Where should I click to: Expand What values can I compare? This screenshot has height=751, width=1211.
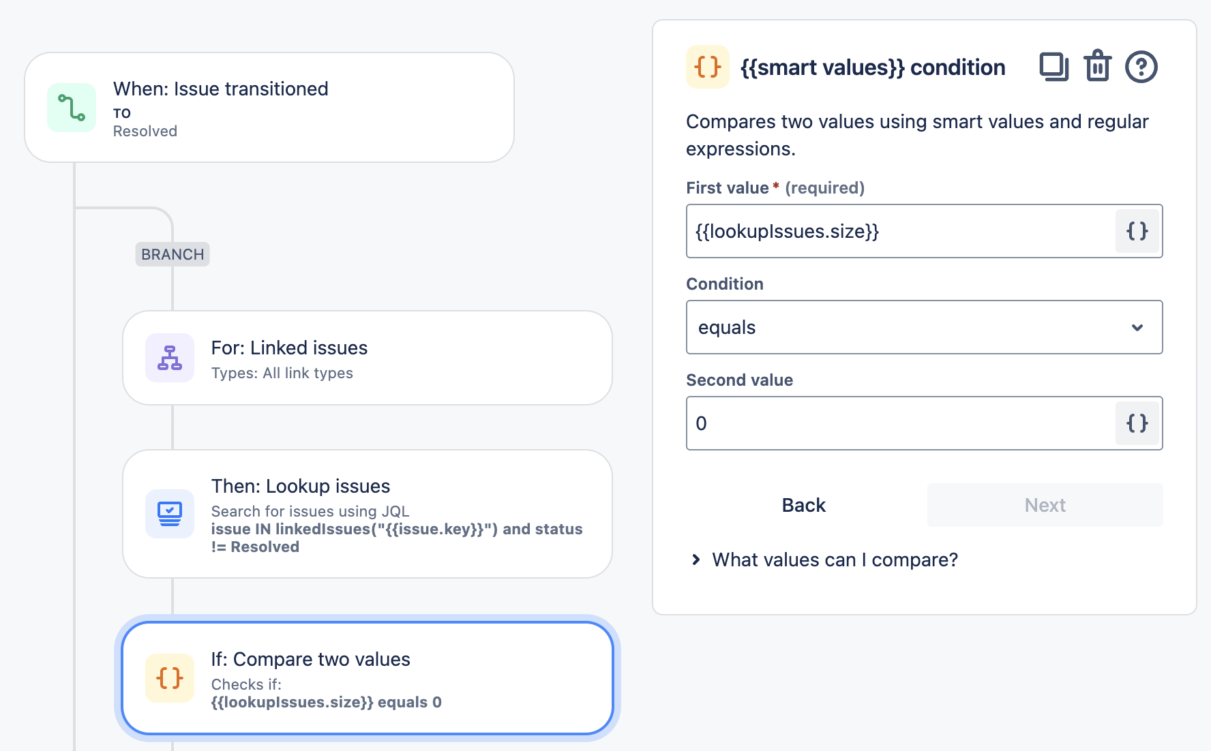tap(834, 560)
